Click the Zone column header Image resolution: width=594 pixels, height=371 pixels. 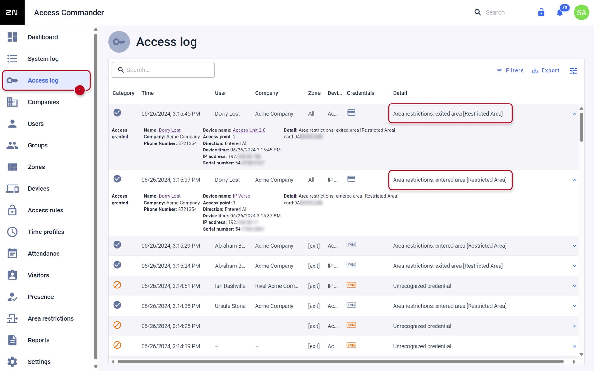tap(314, 93)
